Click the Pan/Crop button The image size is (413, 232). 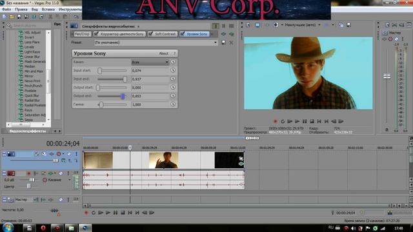pos(82,34)
